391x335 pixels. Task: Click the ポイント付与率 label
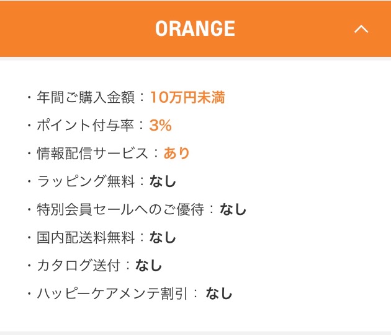pyautogui.click(x=86, y=125)
